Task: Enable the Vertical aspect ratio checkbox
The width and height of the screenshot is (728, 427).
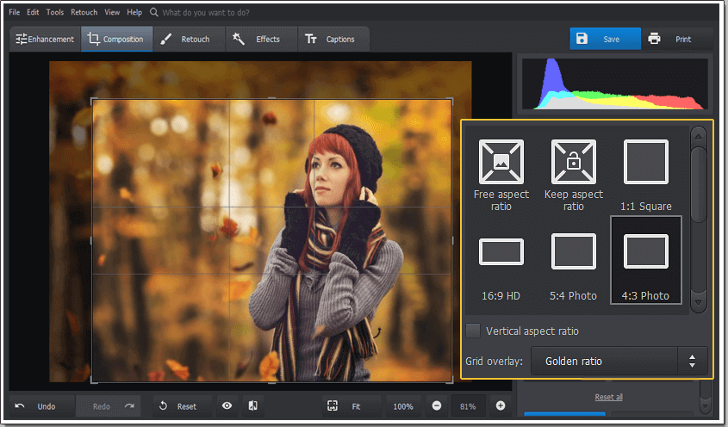Action: (473, 331)
